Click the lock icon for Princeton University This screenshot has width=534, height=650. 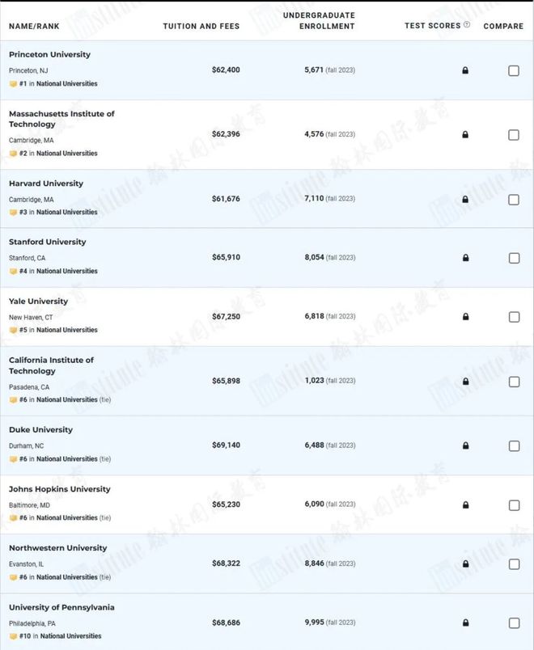coord(465,70)
